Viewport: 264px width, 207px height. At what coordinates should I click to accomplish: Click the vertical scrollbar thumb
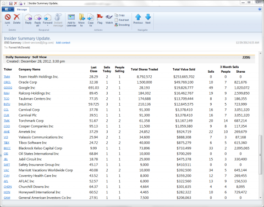[260, 155]
